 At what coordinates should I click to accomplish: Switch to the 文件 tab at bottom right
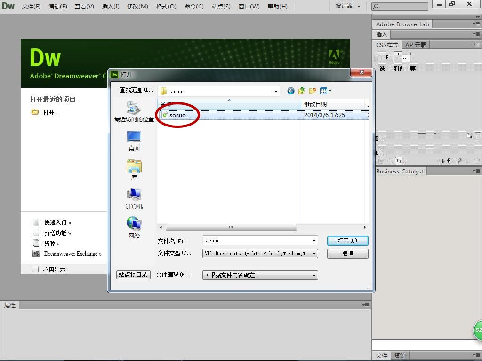coord(381,355)
